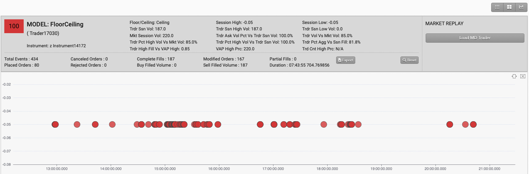
Task: Switch to the list view icon
Action: click(x=497, y=7)
